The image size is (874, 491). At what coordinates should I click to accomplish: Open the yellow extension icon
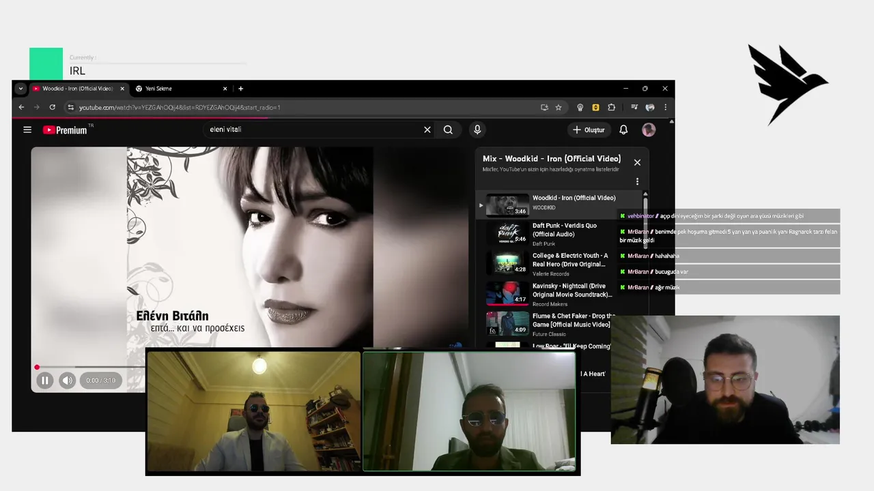595,107
